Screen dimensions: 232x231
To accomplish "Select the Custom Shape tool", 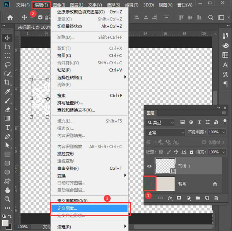I will click(x=7, y=181).
